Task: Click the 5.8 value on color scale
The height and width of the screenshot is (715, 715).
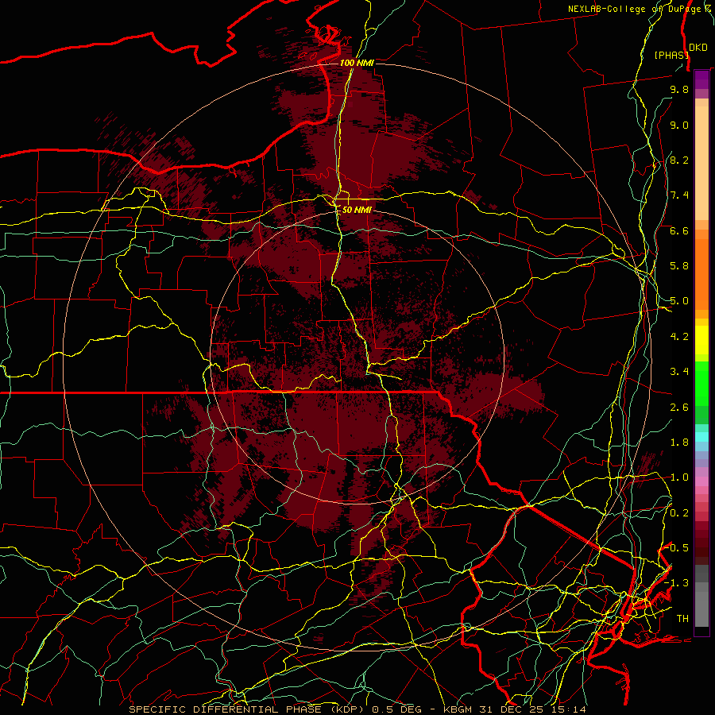Action: 679,266
